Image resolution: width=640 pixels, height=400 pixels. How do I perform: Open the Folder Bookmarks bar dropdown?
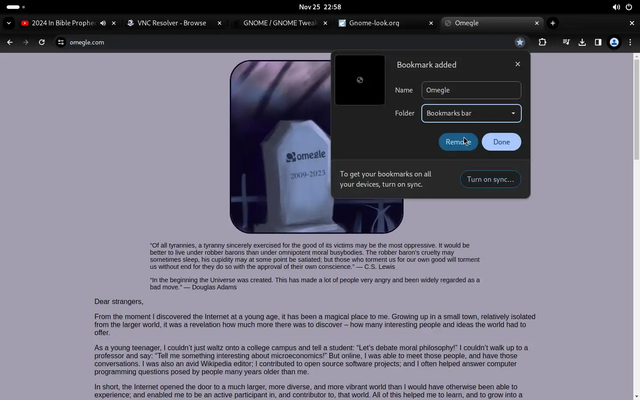click(471, 113)
